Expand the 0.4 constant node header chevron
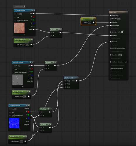136x146 pixels. 94,19
